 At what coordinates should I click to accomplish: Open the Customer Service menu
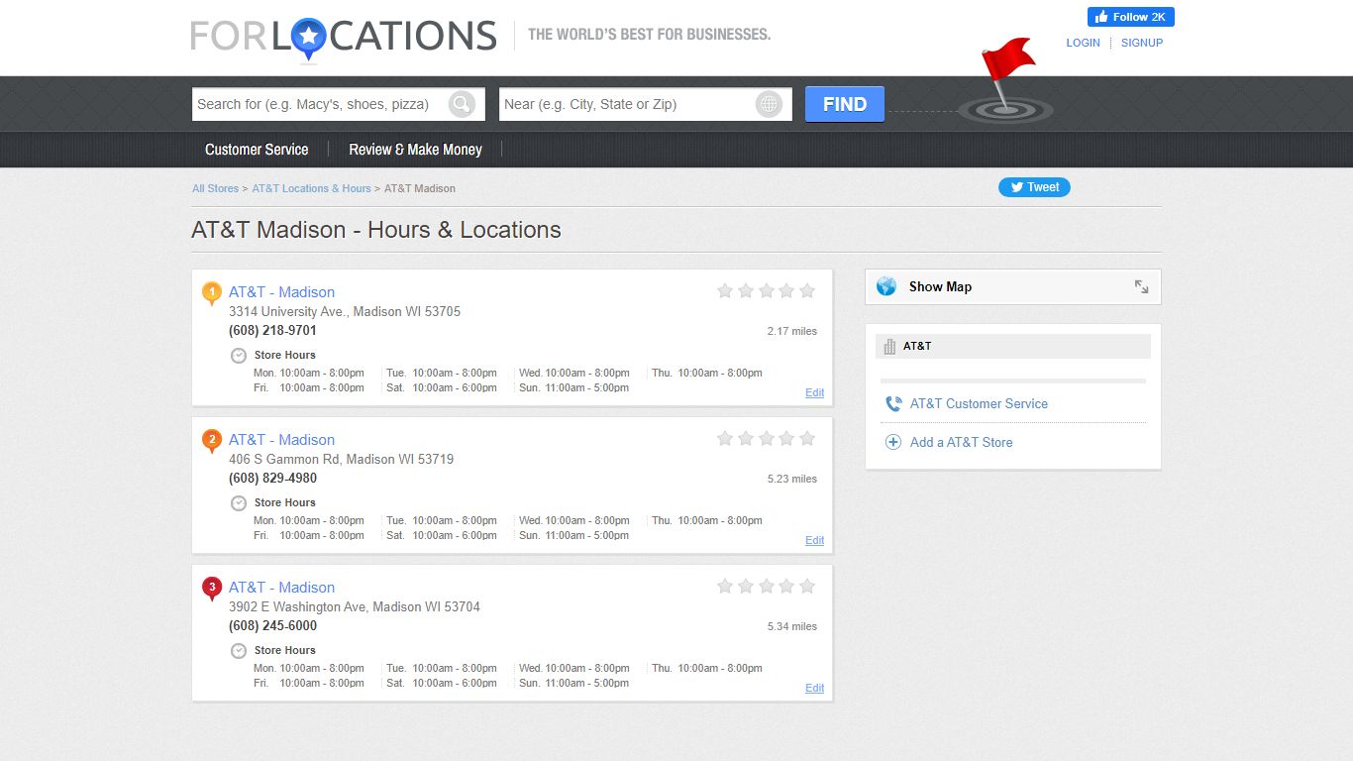(x=257, y=150)
